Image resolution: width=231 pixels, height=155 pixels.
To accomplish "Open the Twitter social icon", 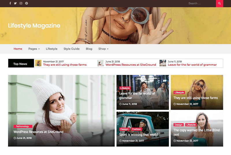I will pos(15,3).
